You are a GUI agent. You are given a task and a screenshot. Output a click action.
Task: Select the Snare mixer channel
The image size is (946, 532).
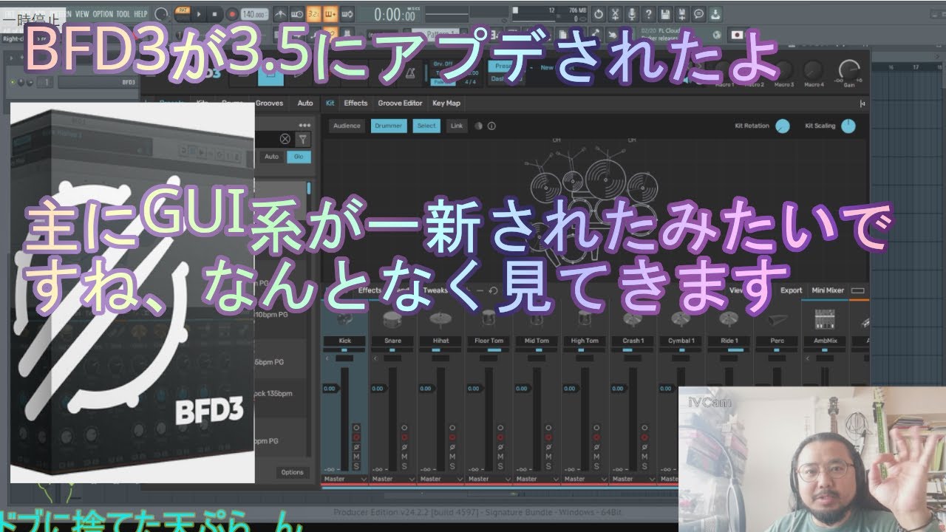pyautogui.click(x=393, y=341)
